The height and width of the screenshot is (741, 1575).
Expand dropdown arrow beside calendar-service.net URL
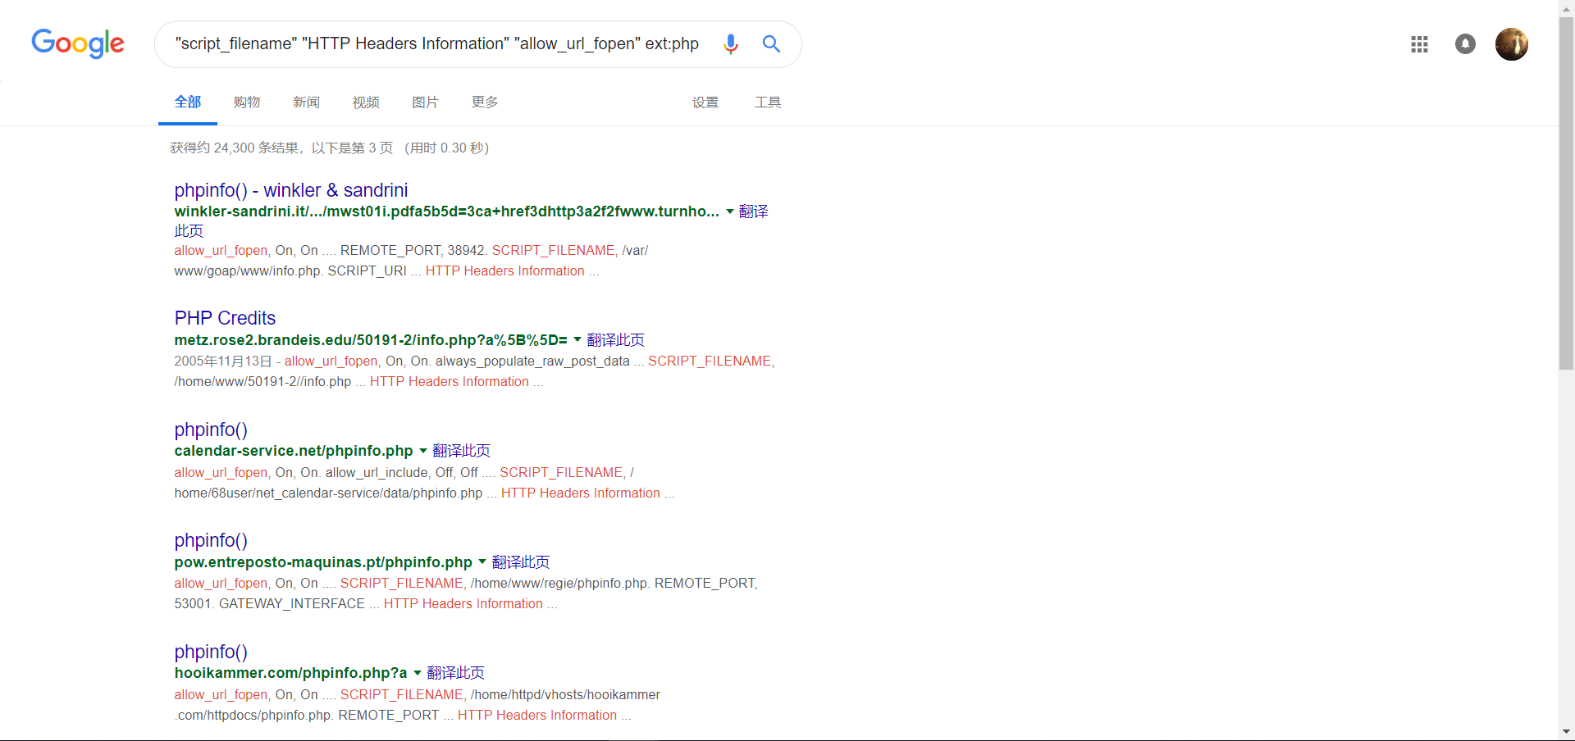tap(423, 451)
